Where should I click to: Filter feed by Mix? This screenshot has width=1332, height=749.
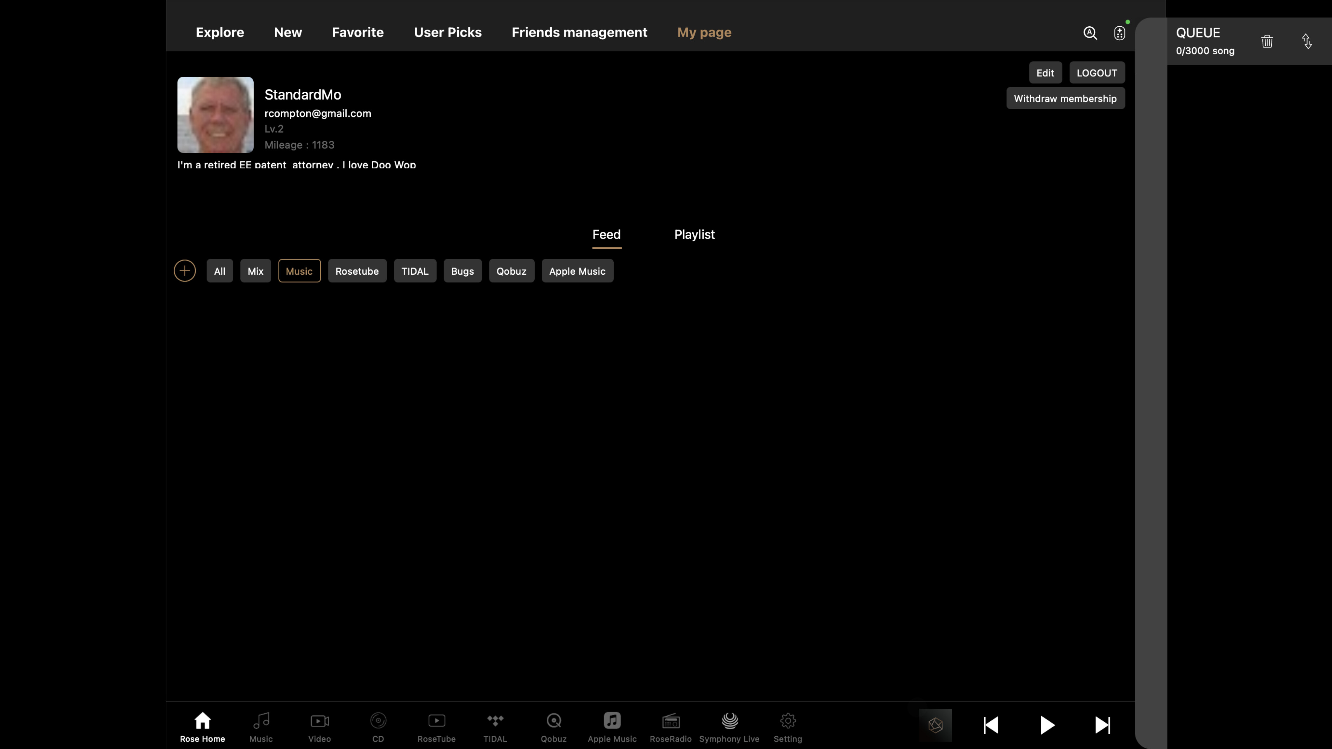click(255, 271)
